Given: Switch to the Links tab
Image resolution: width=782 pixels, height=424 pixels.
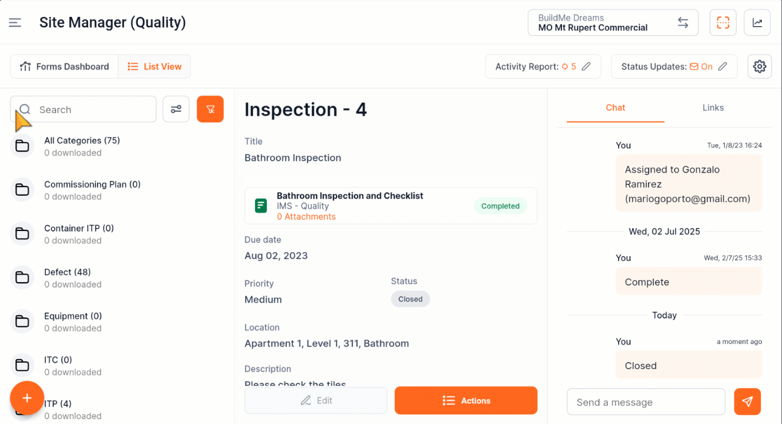Looking at the screenshot, I should tap(713, 108).
